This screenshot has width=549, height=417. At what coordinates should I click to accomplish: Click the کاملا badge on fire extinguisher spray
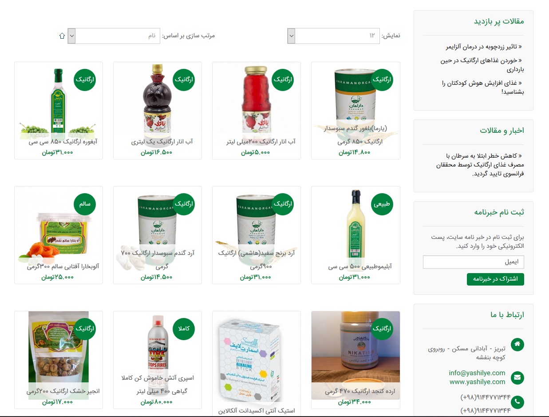[x=184, y=329]
